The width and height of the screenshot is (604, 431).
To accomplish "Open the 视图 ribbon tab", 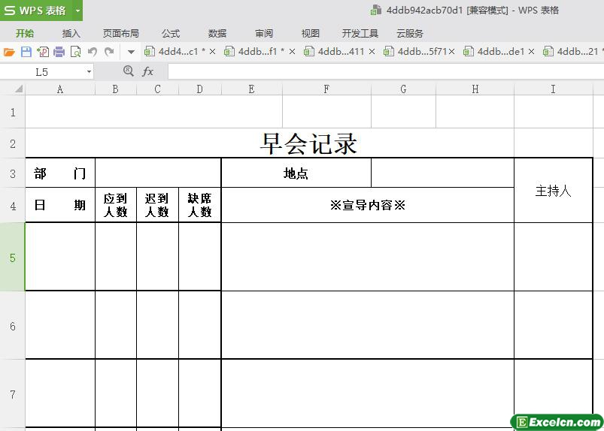I will coord(310,34).
